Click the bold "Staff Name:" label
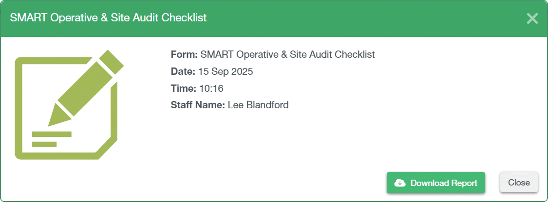This screenshot has width=548, height=202. pos(198,105)
